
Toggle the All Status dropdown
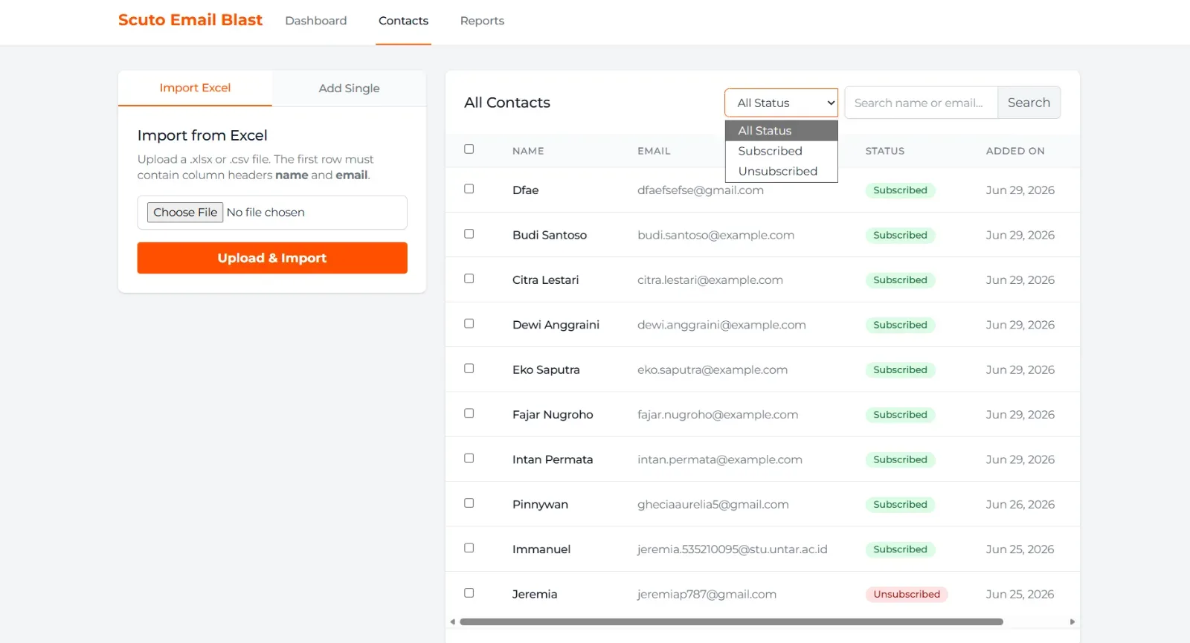pos(781,103)
